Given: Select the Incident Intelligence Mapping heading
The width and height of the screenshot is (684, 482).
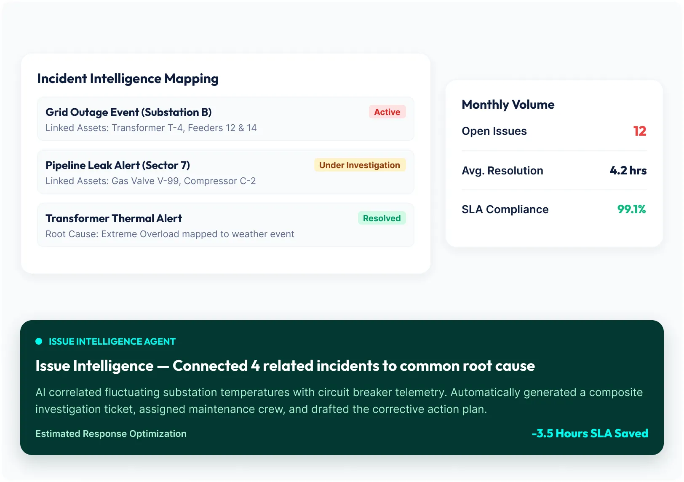Looking at the screenshot, I should click(128, 79).
